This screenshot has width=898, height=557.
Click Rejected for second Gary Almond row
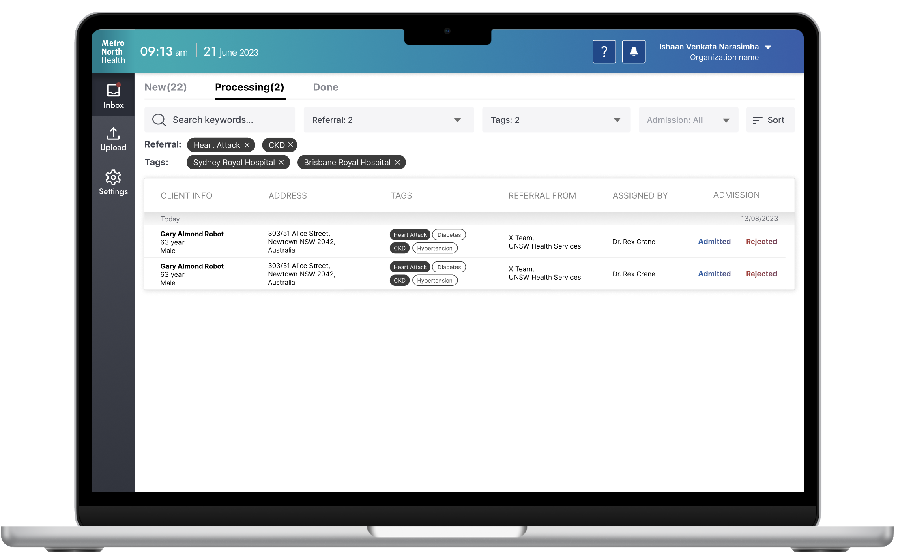coord(761,274)
